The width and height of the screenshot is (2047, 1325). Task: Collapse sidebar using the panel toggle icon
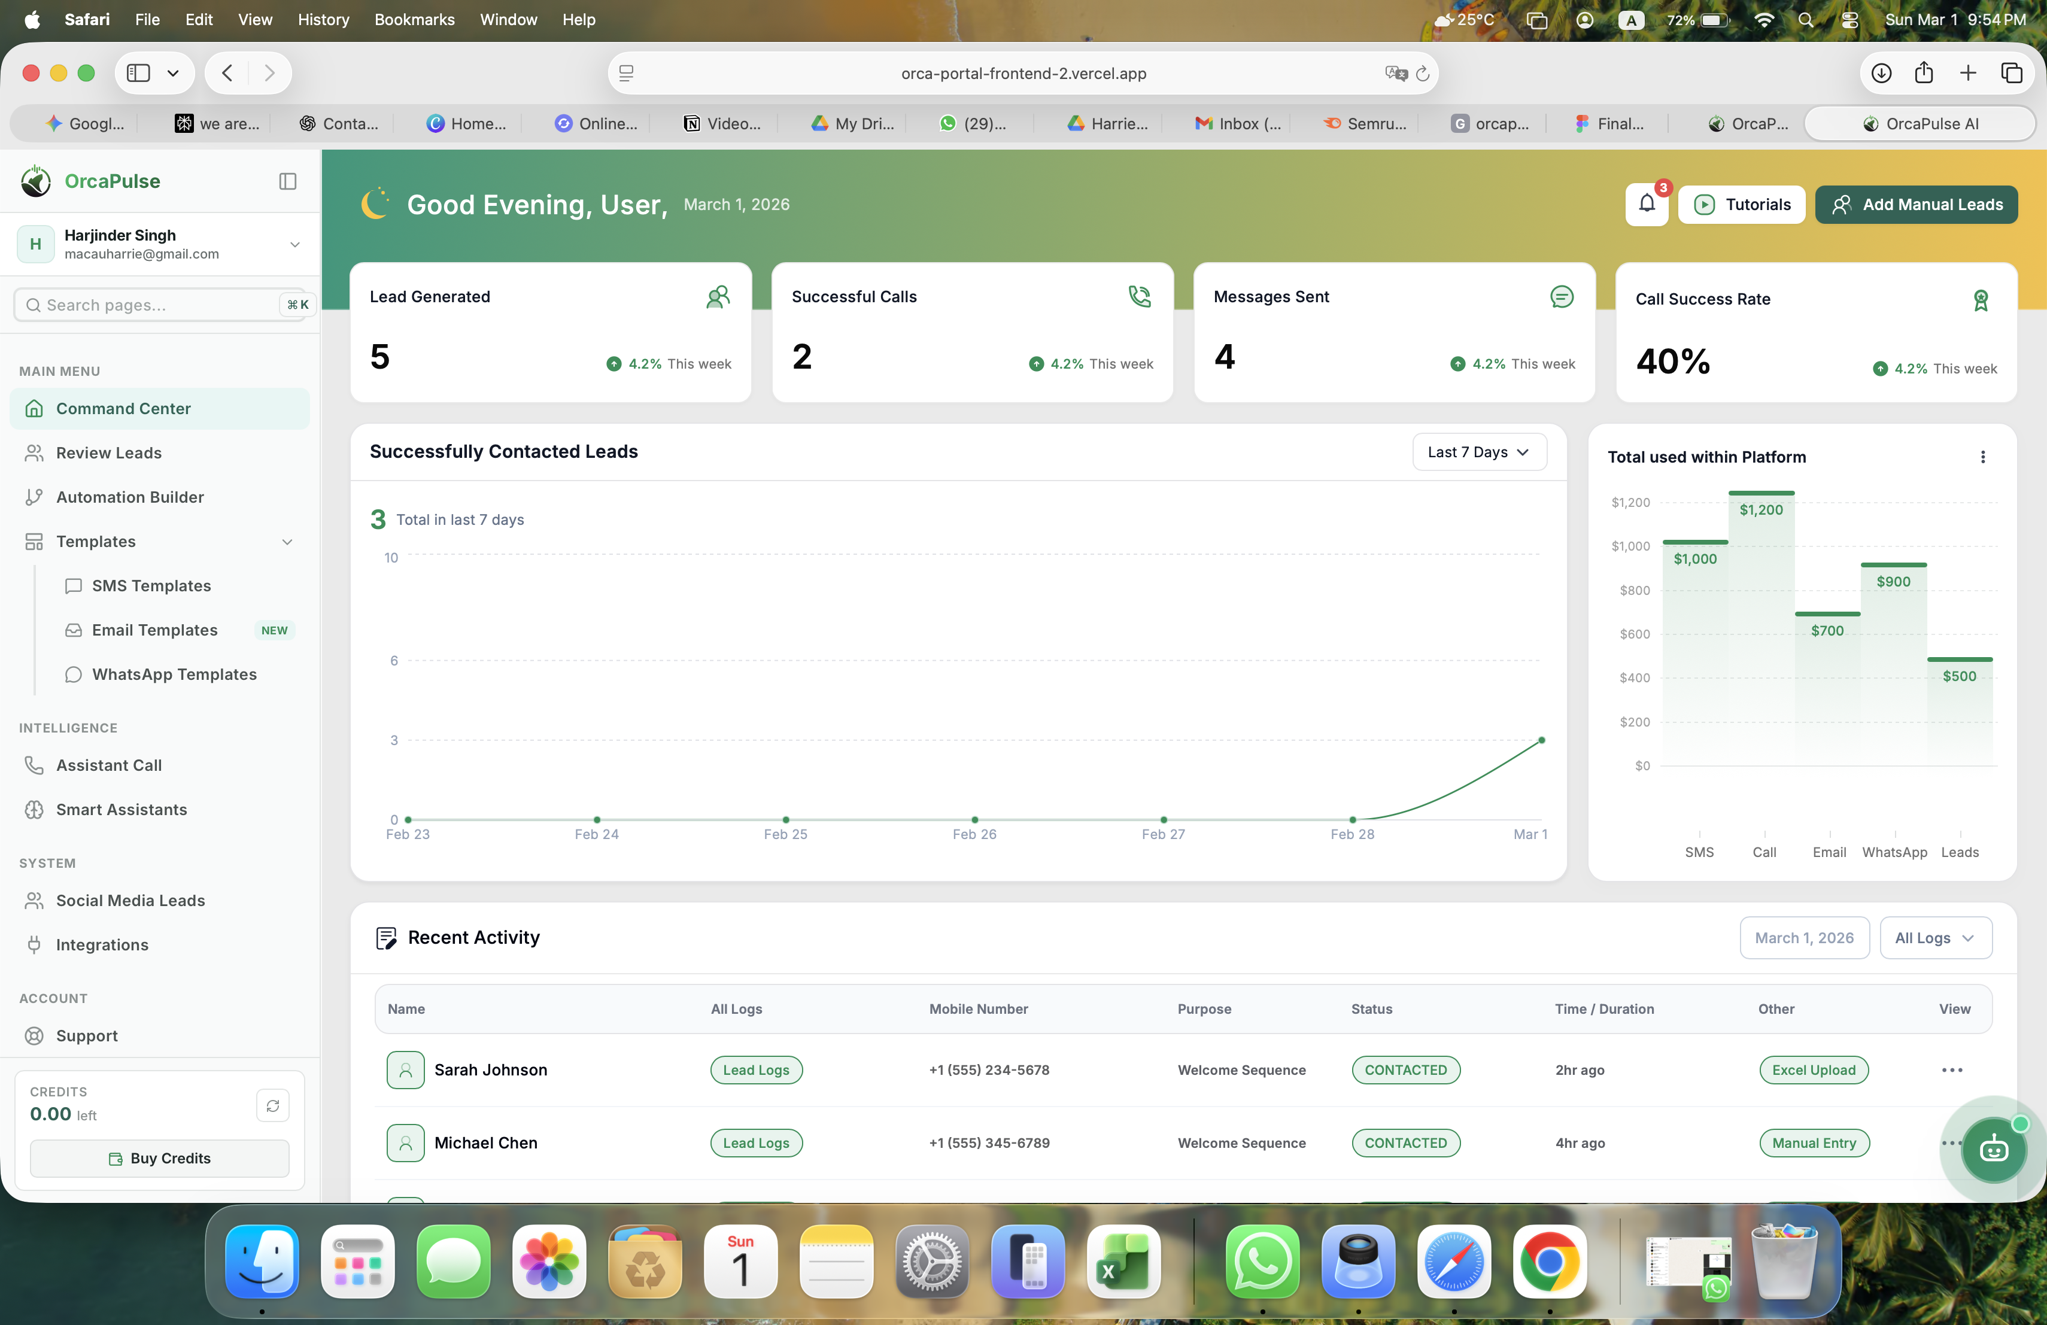(288, 181)
